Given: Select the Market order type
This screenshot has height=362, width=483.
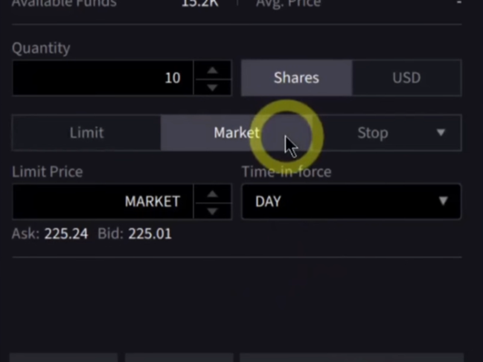Looking at the screenshot, I should click(236, 133).
